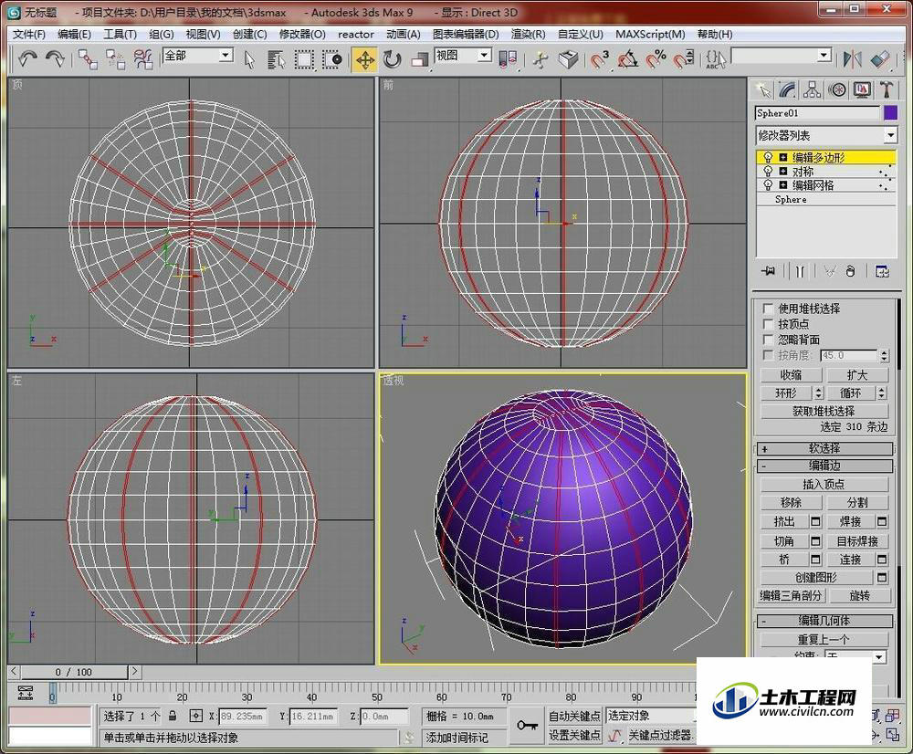
Task: Open the 编辑(E) menu
Action: tap(74, 35)
